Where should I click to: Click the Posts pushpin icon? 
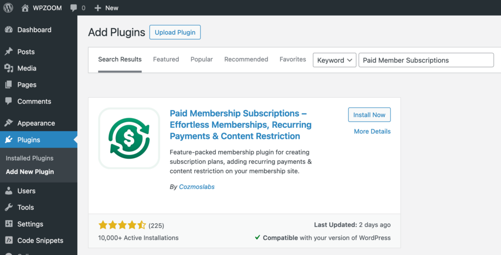point(9,51)
